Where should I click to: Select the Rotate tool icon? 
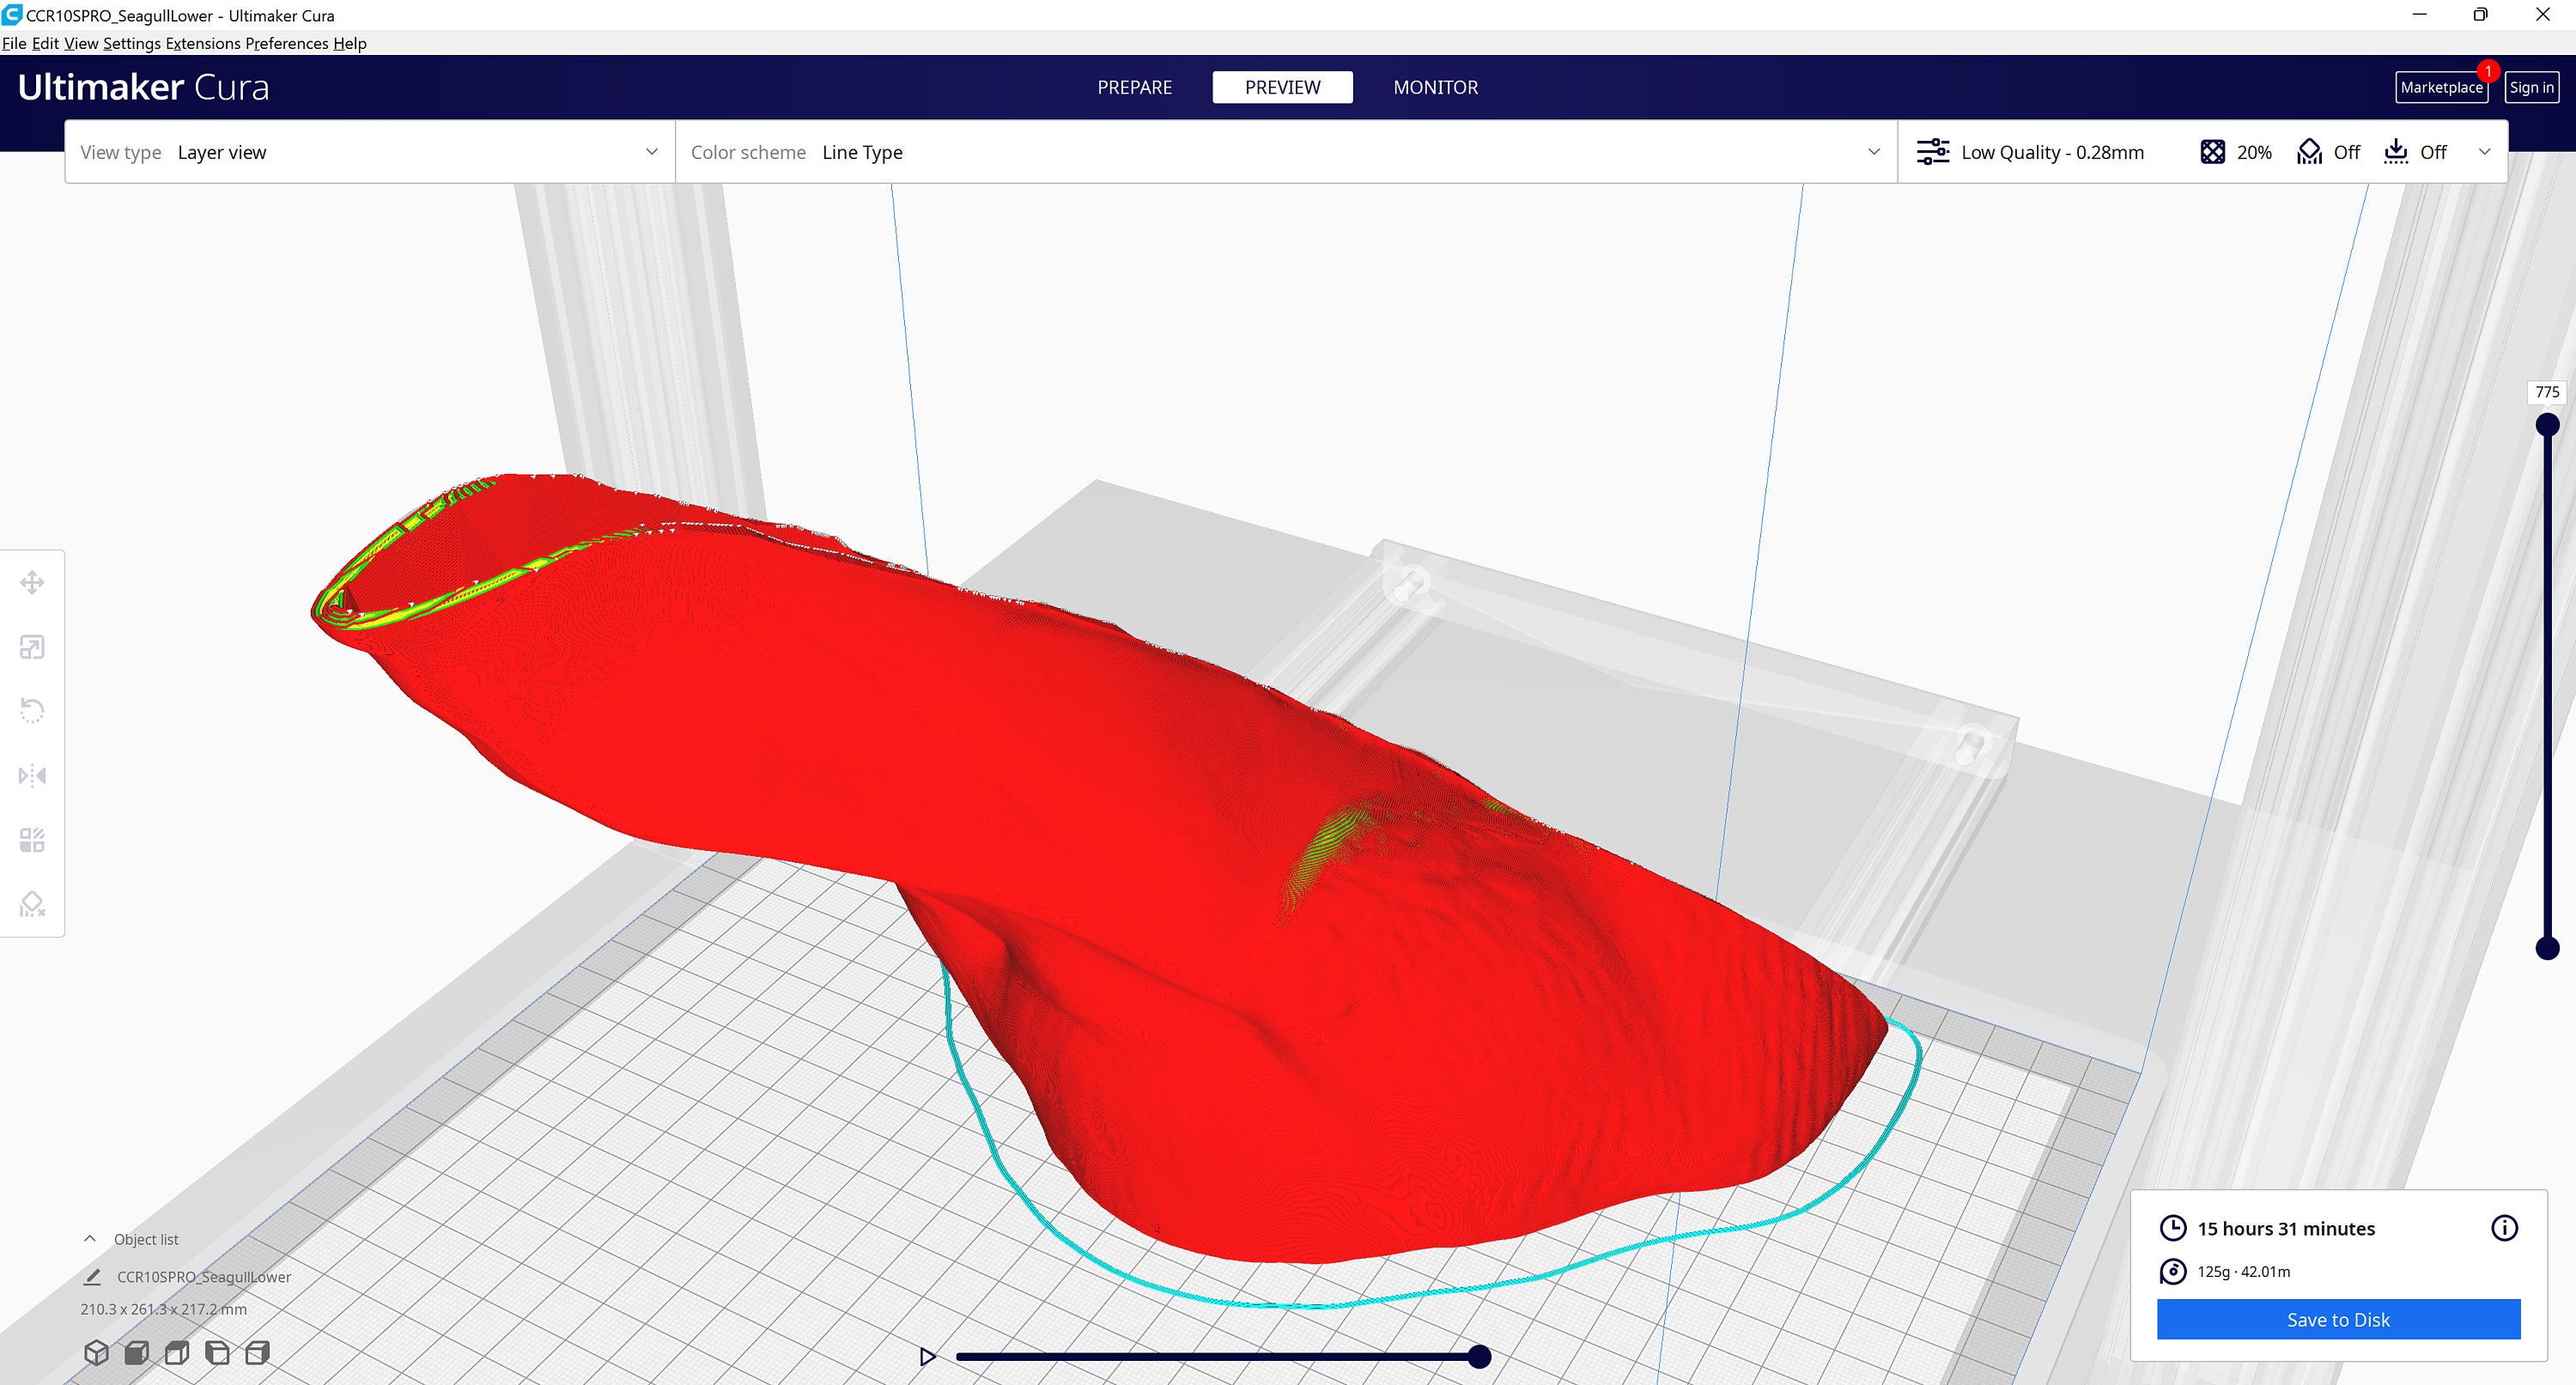tap(32, 711)
